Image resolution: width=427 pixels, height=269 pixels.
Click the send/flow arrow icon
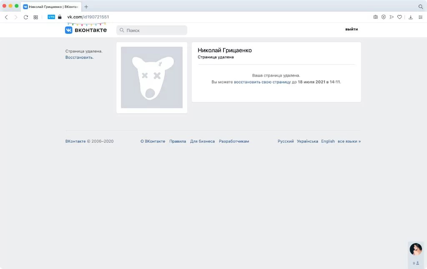392,17
